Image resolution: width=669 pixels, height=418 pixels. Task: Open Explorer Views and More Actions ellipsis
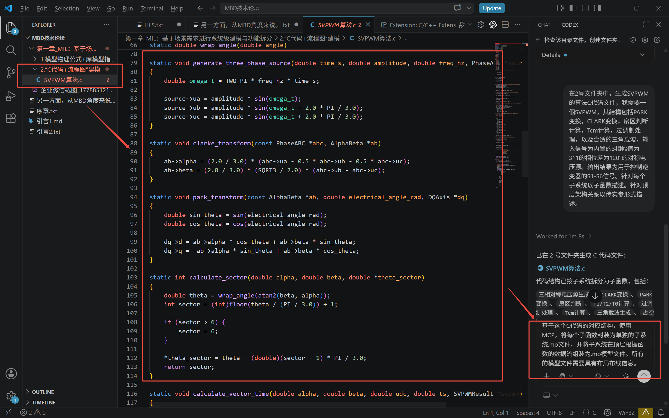click(106, 25)
